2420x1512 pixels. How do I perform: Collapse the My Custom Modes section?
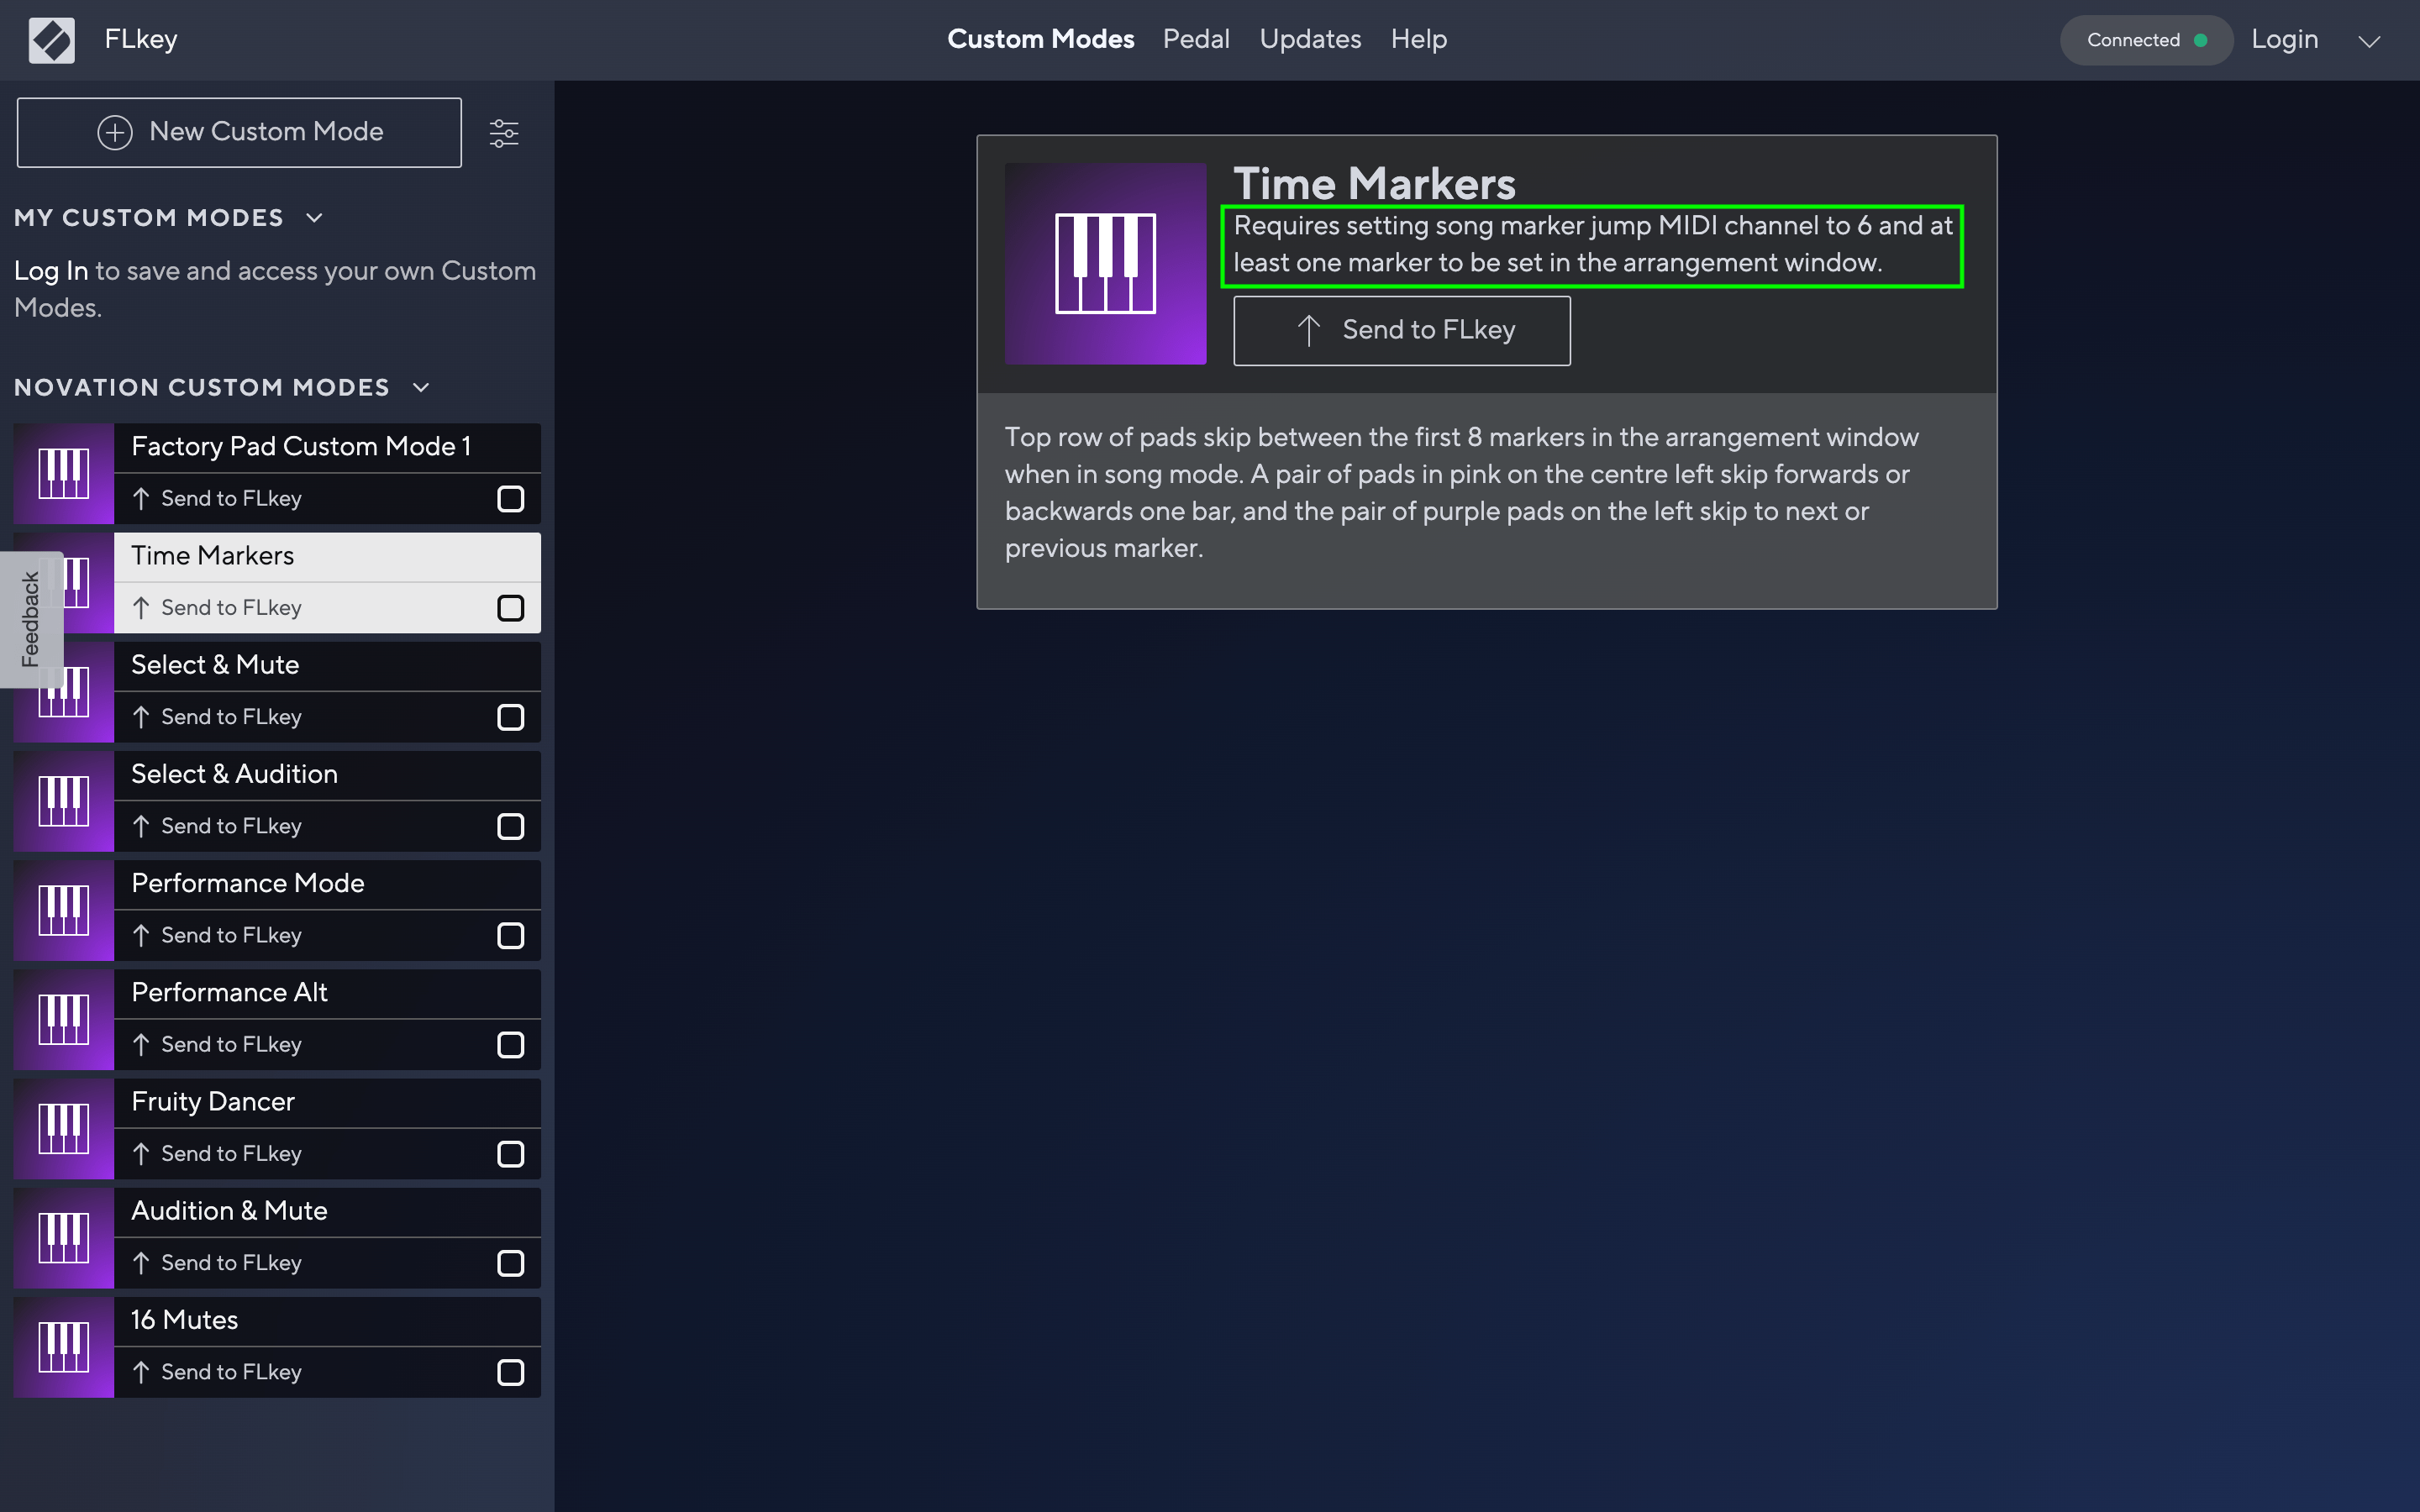coord(314,218)
